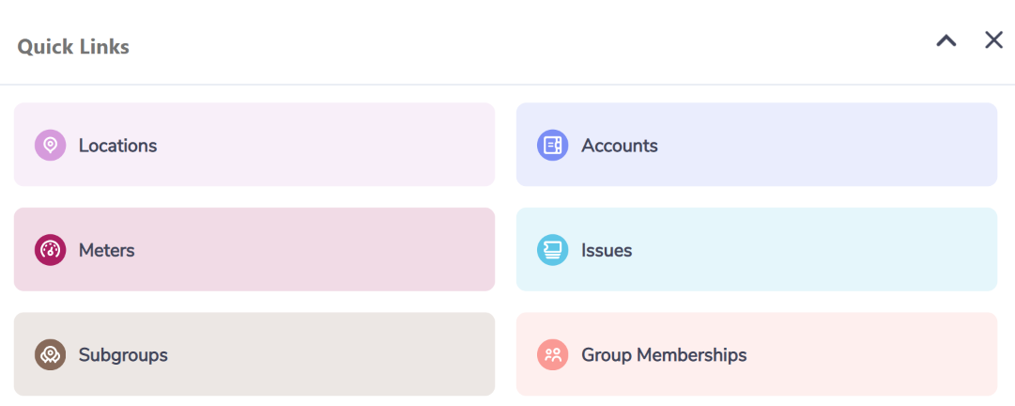Navigate to the Subgroups text label
1015x406 pixels.
[123, 355]
